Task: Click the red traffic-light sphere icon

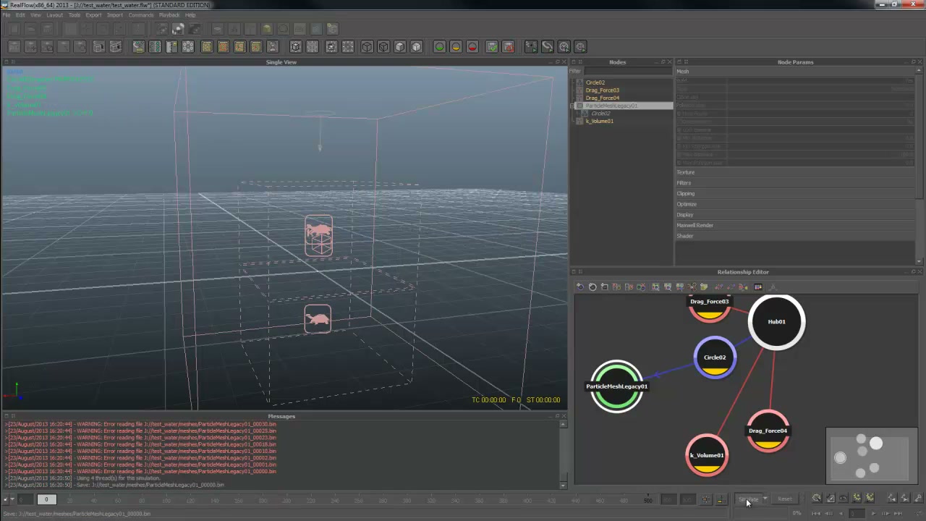Action: tap(472, 47)
